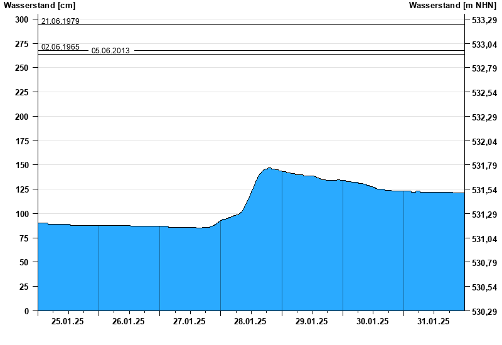Click the 02.06.1965 reference line label

[60, 47]
